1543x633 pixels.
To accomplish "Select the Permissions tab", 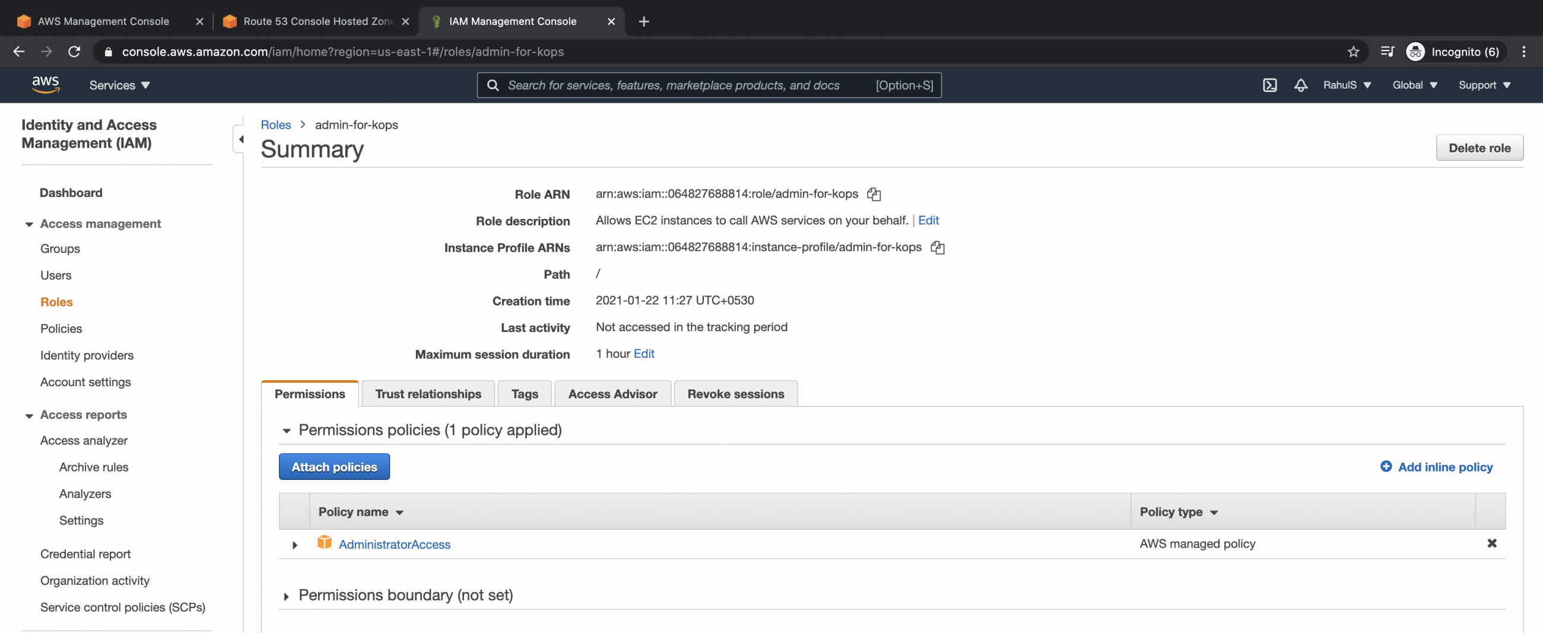I will [310, 393].
